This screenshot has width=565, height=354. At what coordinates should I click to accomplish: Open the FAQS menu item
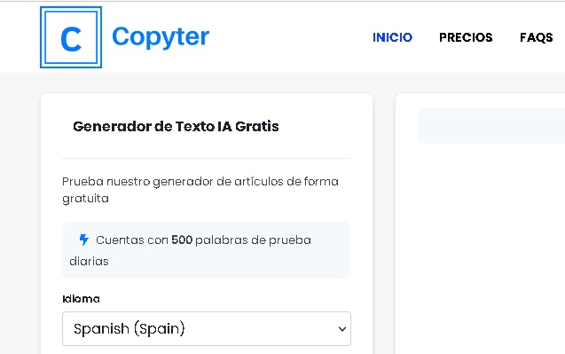coord(536,37)
